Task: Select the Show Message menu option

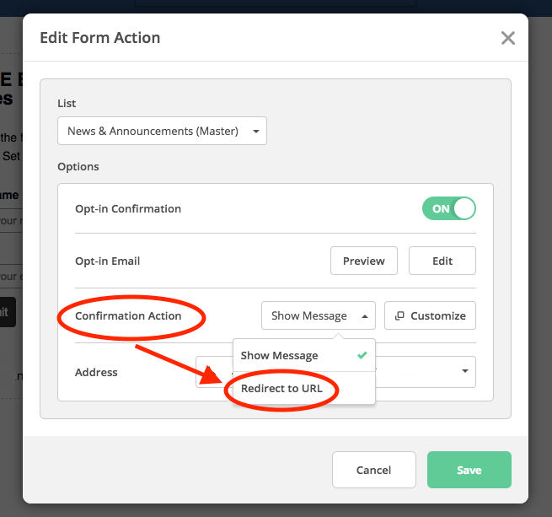Action: [x=280, y=355]
